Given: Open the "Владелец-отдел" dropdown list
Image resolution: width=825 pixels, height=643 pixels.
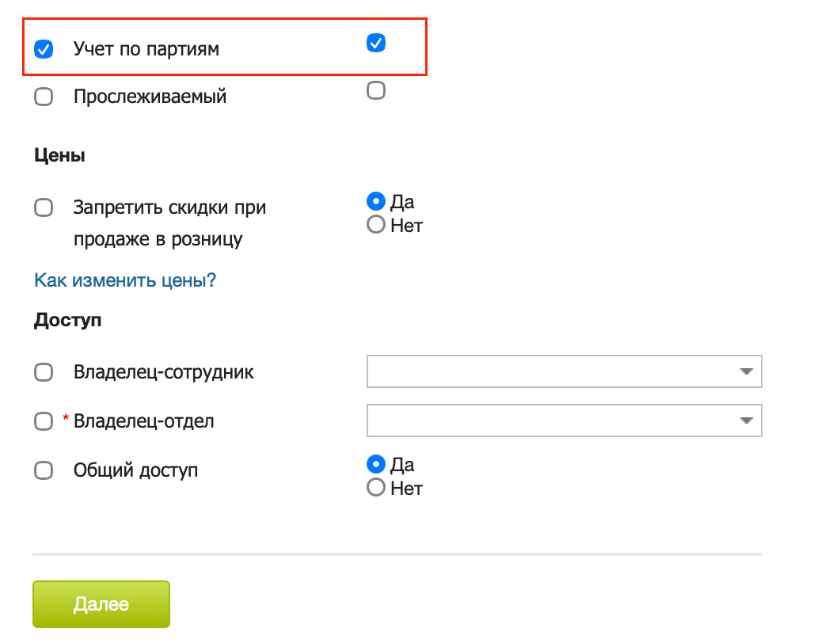Looking at the screenshot, I should coord(564,420).
